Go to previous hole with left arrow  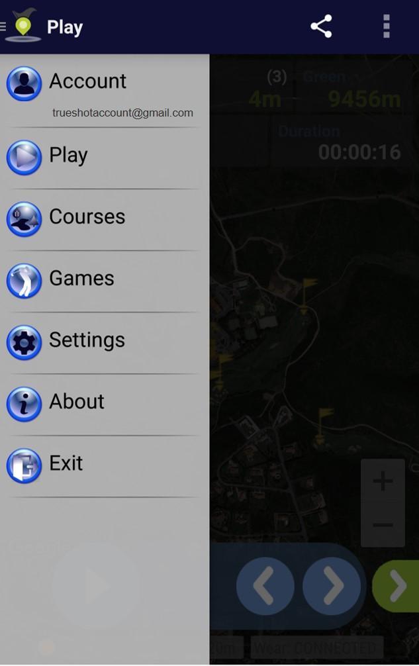coord(265,586)
